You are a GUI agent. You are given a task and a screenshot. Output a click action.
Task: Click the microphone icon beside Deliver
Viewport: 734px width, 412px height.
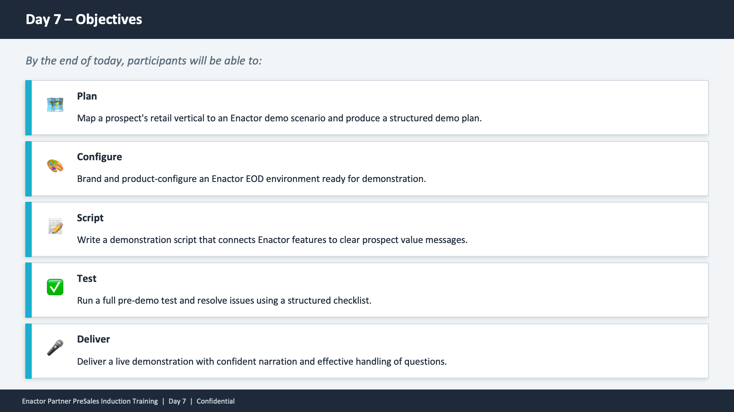tap(55, 348)
